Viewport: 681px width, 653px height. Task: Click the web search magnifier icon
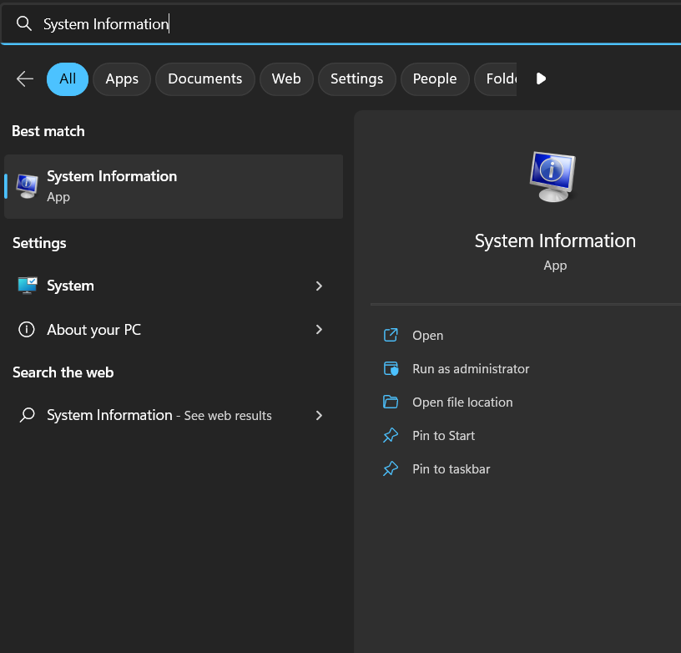click(x=27, y=415)
